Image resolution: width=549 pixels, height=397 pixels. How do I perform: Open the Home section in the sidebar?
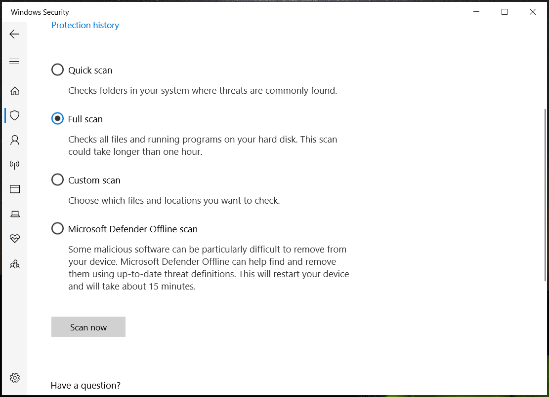14,91
